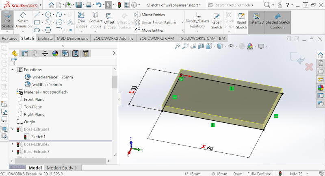325x176 pixels.
Task: Select the Straight Slot tool
Action: tap(37, 30)
